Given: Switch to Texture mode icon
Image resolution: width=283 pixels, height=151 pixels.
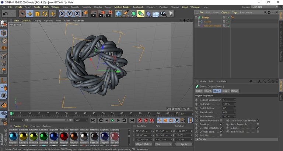Looking at the screenshot, I should (x=4, y=41).
